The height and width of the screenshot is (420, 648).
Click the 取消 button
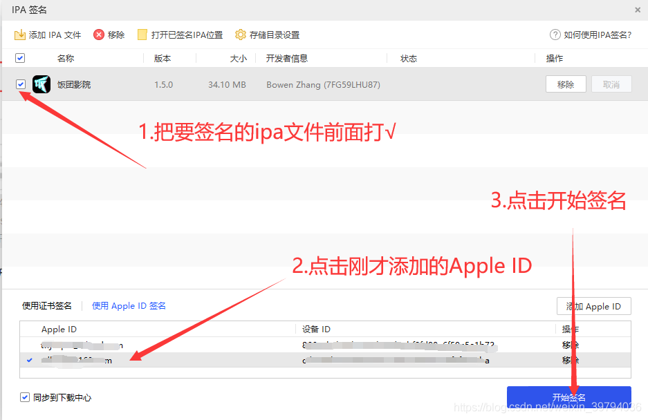(x=611, y=84)
